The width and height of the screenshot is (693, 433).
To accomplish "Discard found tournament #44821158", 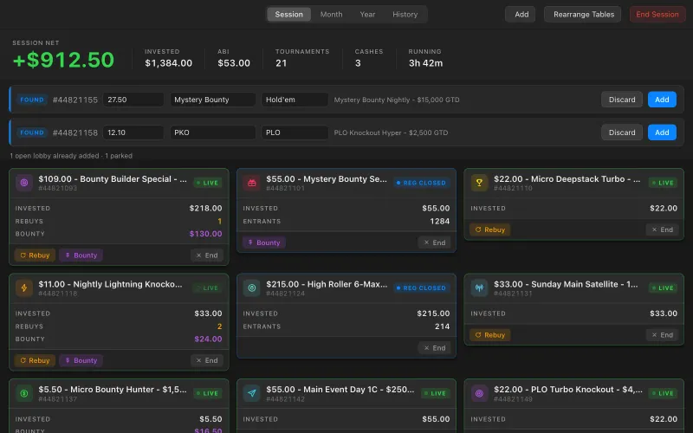I will (621, 132).
